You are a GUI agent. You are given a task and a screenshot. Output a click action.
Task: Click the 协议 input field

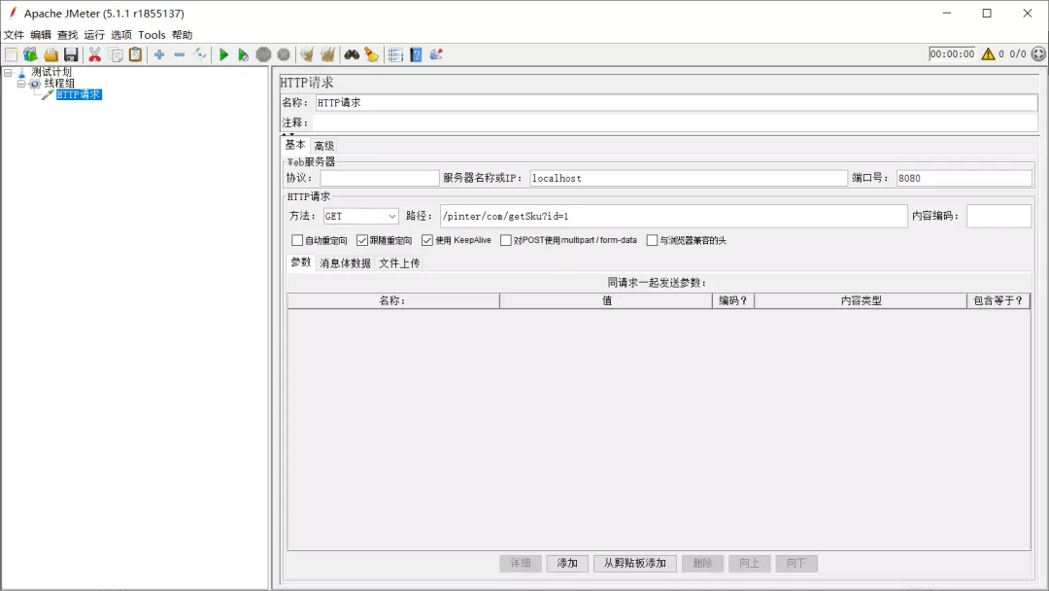380,178
